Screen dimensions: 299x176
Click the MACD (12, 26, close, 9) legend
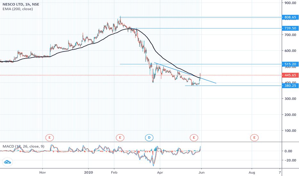[23, 146]
